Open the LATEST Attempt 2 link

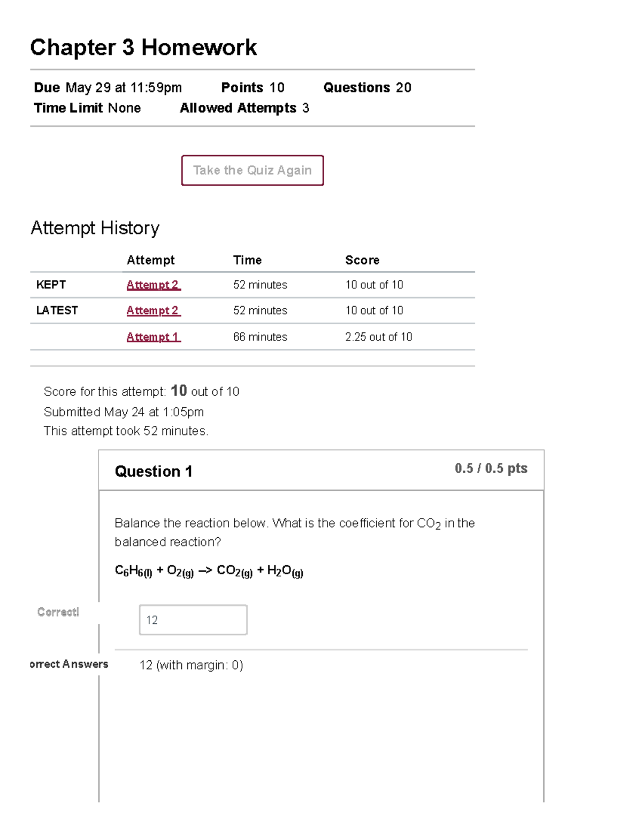click(153, 310)
